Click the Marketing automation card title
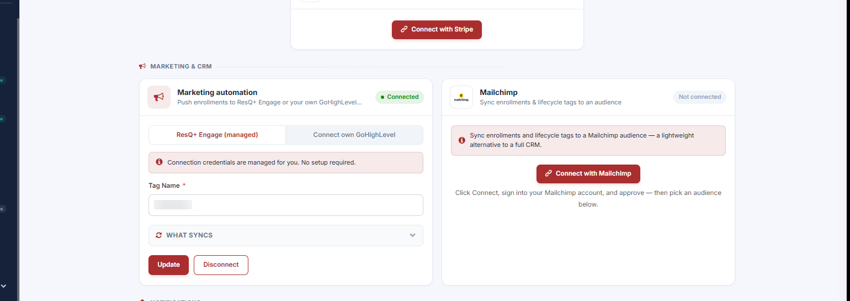Image resolution: width=850 pixels, height=301 pixels. (217, 92)
